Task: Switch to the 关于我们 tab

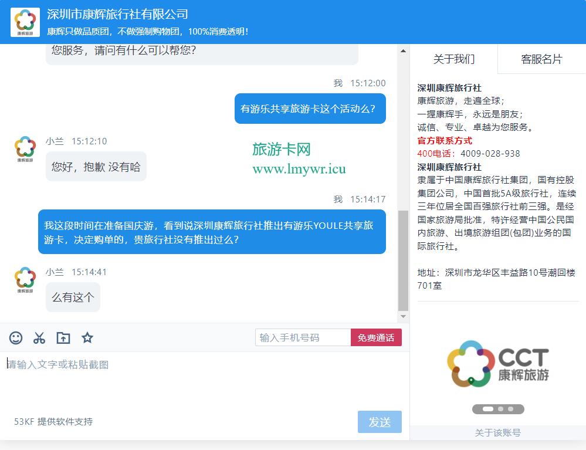Action: pyautogui.click(x=455, y=59)
